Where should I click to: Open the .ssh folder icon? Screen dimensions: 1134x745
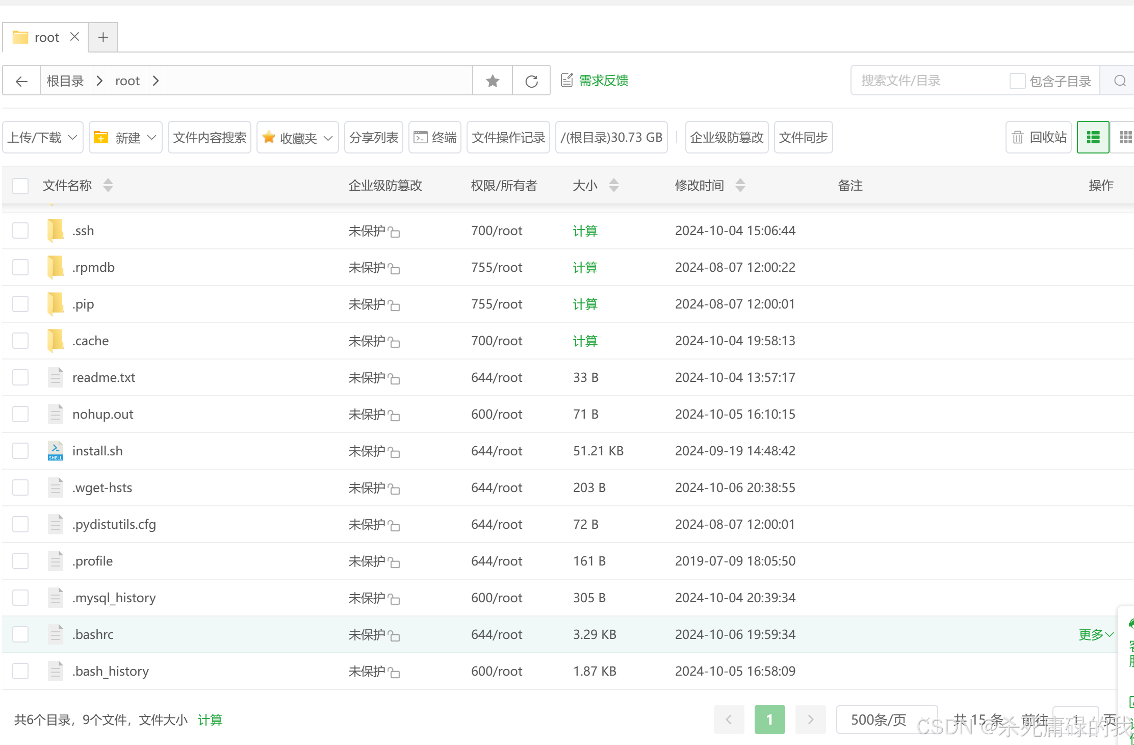click(x=55, y=230)
